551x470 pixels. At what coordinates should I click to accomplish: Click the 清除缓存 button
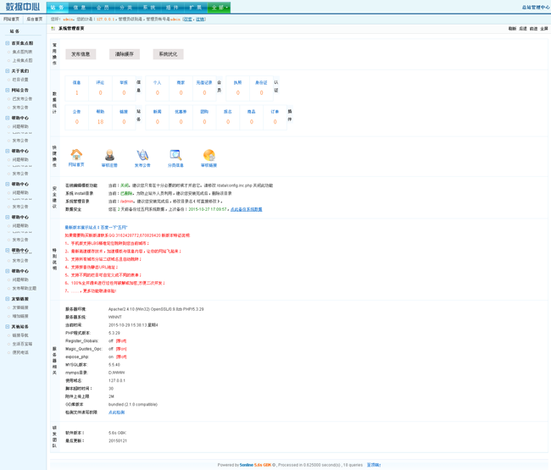click(x=125, y=54)
